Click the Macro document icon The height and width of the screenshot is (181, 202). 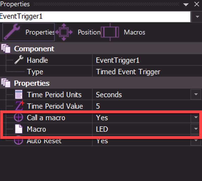pos(19,129)
